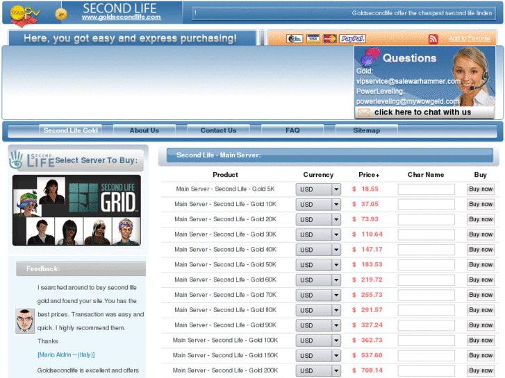Click Buy now for Gold 100K
Screen dimensions: 505x378
(x=481, y=341)
